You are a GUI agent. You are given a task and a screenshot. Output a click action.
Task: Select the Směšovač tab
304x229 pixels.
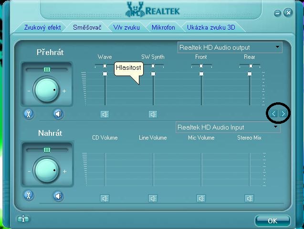click(87, 27)
